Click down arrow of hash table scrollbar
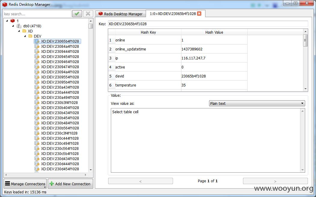Screen dimensions: 316x197 point(305,89)
